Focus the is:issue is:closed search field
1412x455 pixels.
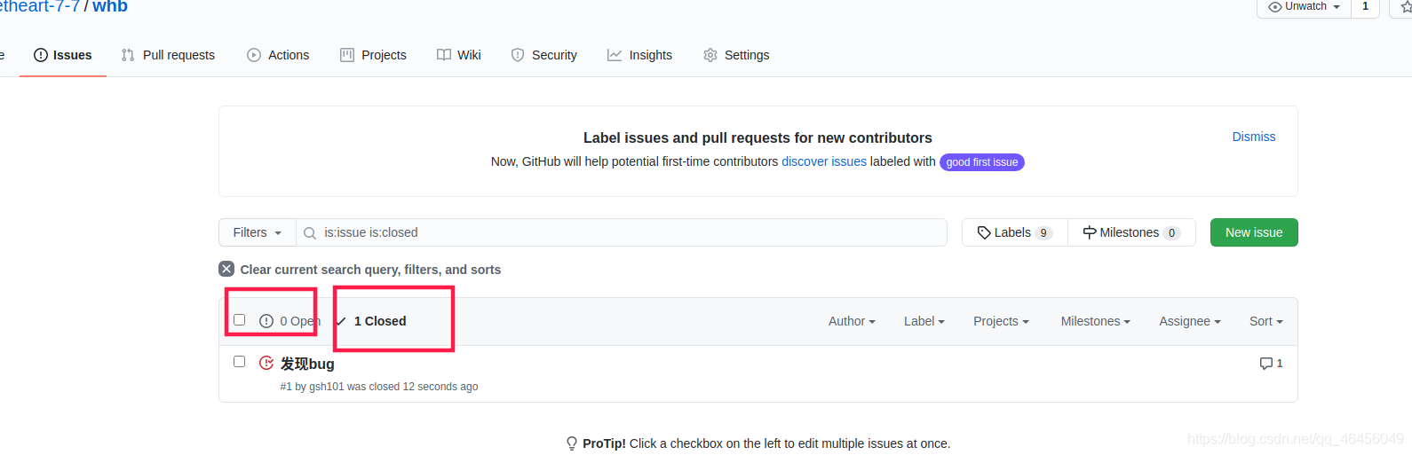click(622, 232)
